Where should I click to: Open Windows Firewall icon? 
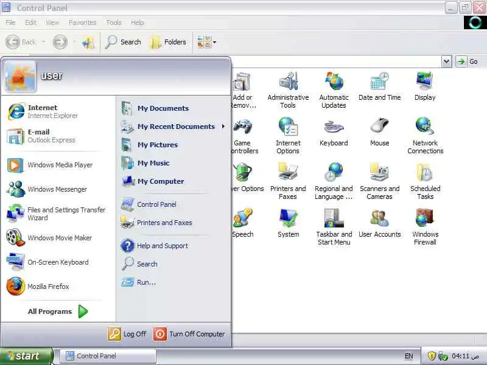(425, 227)
